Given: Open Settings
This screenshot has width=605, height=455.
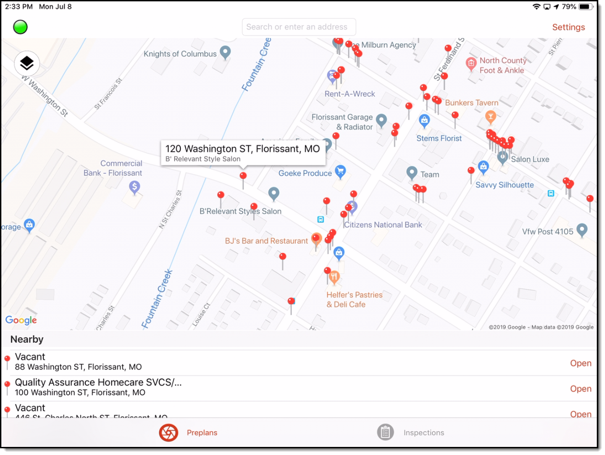Looking at the screenshot, I should 568,27.
